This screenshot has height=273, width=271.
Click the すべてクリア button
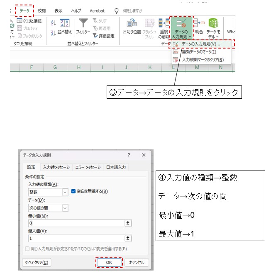point(37,262)
